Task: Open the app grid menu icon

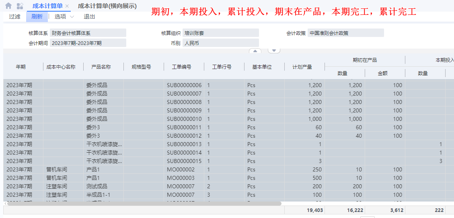Action: [x=20, y=6]
